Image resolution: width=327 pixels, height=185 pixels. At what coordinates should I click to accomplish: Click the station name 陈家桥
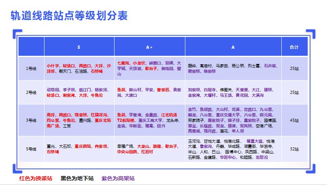click(x=210, y=71)
